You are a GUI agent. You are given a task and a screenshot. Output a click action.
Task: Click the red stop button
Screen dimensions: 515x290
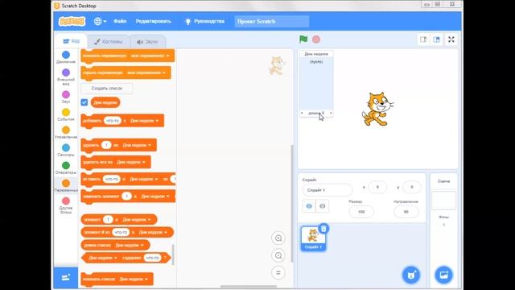click(316, 39)
